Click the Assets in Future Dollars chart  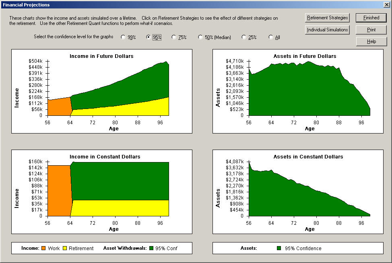298,91
